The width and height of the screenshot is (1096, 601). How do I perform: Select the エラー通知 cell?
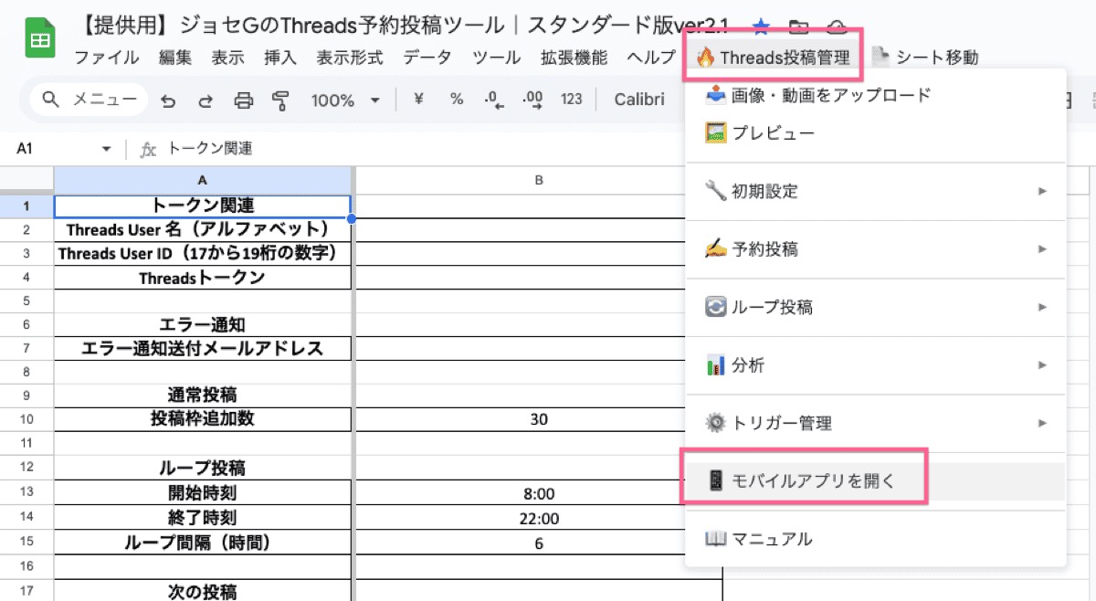(x=203, y=324)
